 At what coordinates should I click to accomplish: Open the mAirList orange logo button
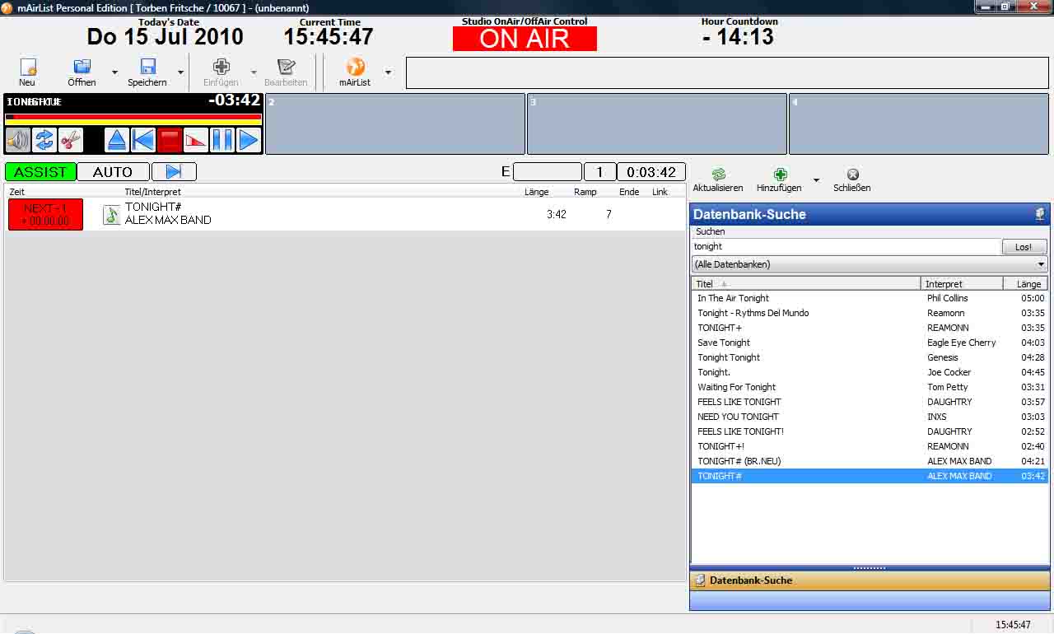click(x=355, y=67)
